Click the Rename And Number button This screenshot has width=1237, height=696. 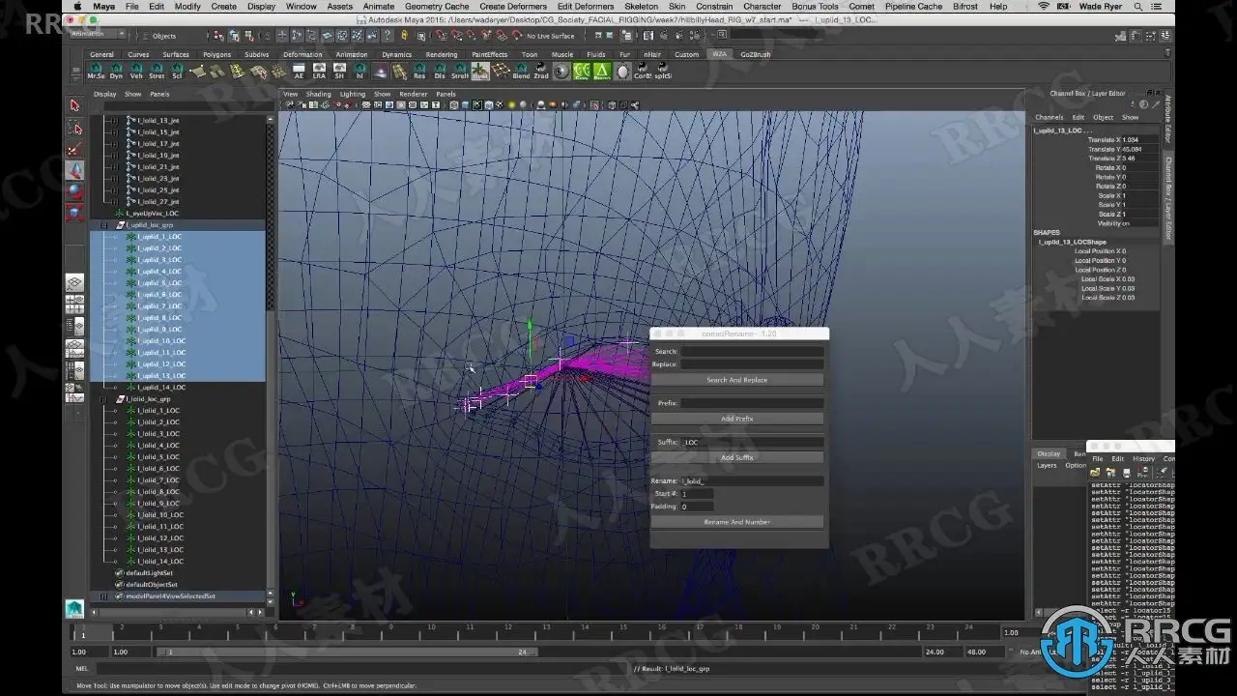736,522
